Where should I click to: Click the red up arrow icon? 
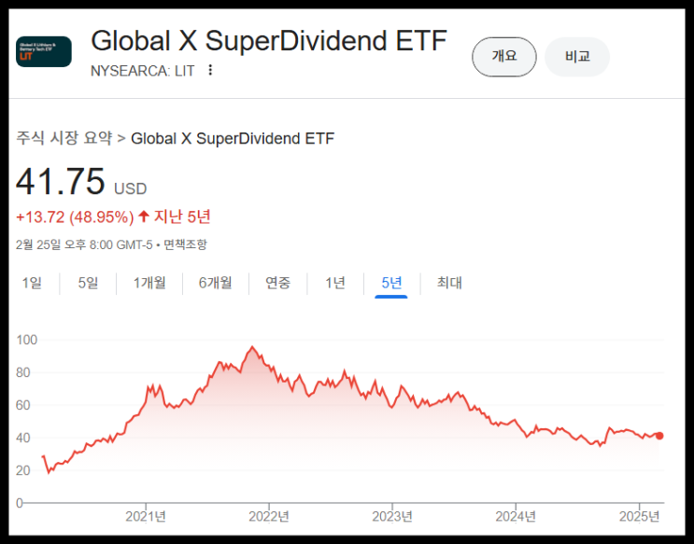pos(144,216)
